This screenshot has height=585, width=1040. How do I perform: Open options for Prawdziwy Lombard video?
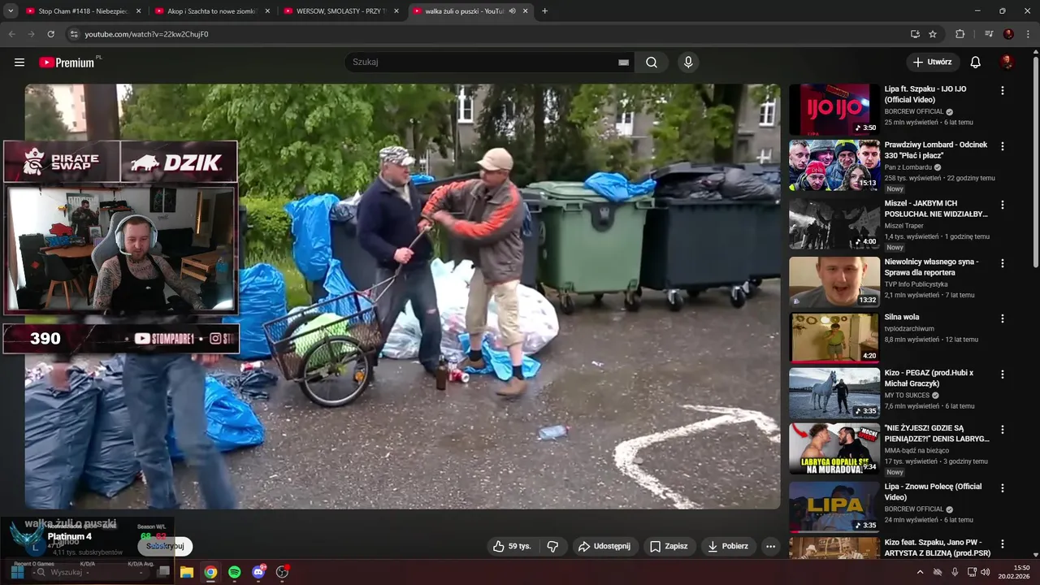[x=1003, y=146]
